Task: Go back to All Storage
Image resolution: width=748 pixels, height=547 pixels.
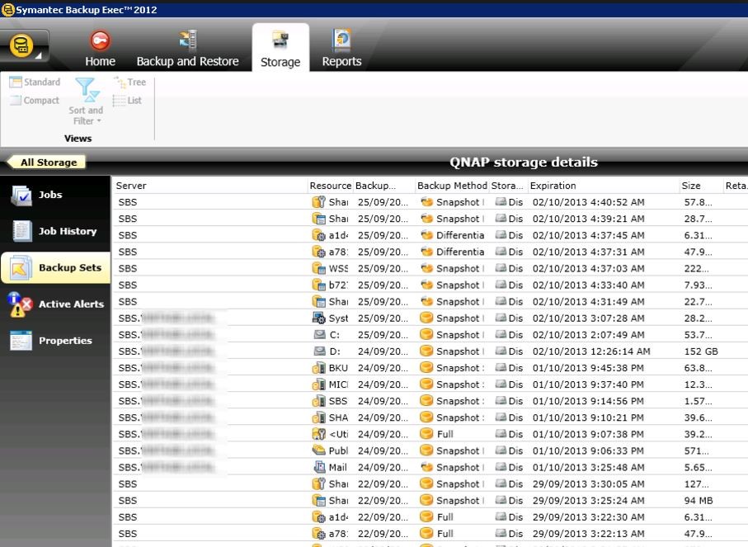Action: (47, 163)
